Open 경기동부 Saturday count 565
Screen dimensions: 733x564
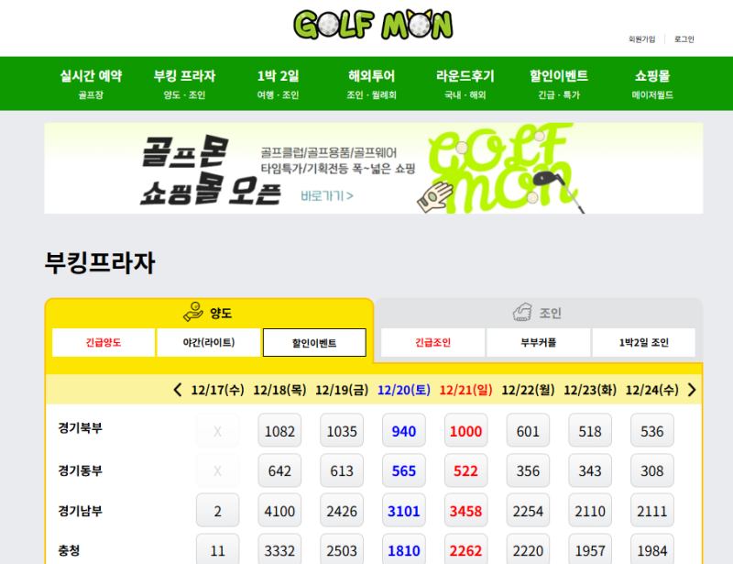click(x=404, y=470)
